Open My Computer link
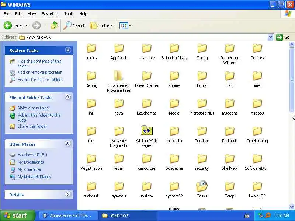The height and width of the screenshot is (221, 295). tap(29, 169)
